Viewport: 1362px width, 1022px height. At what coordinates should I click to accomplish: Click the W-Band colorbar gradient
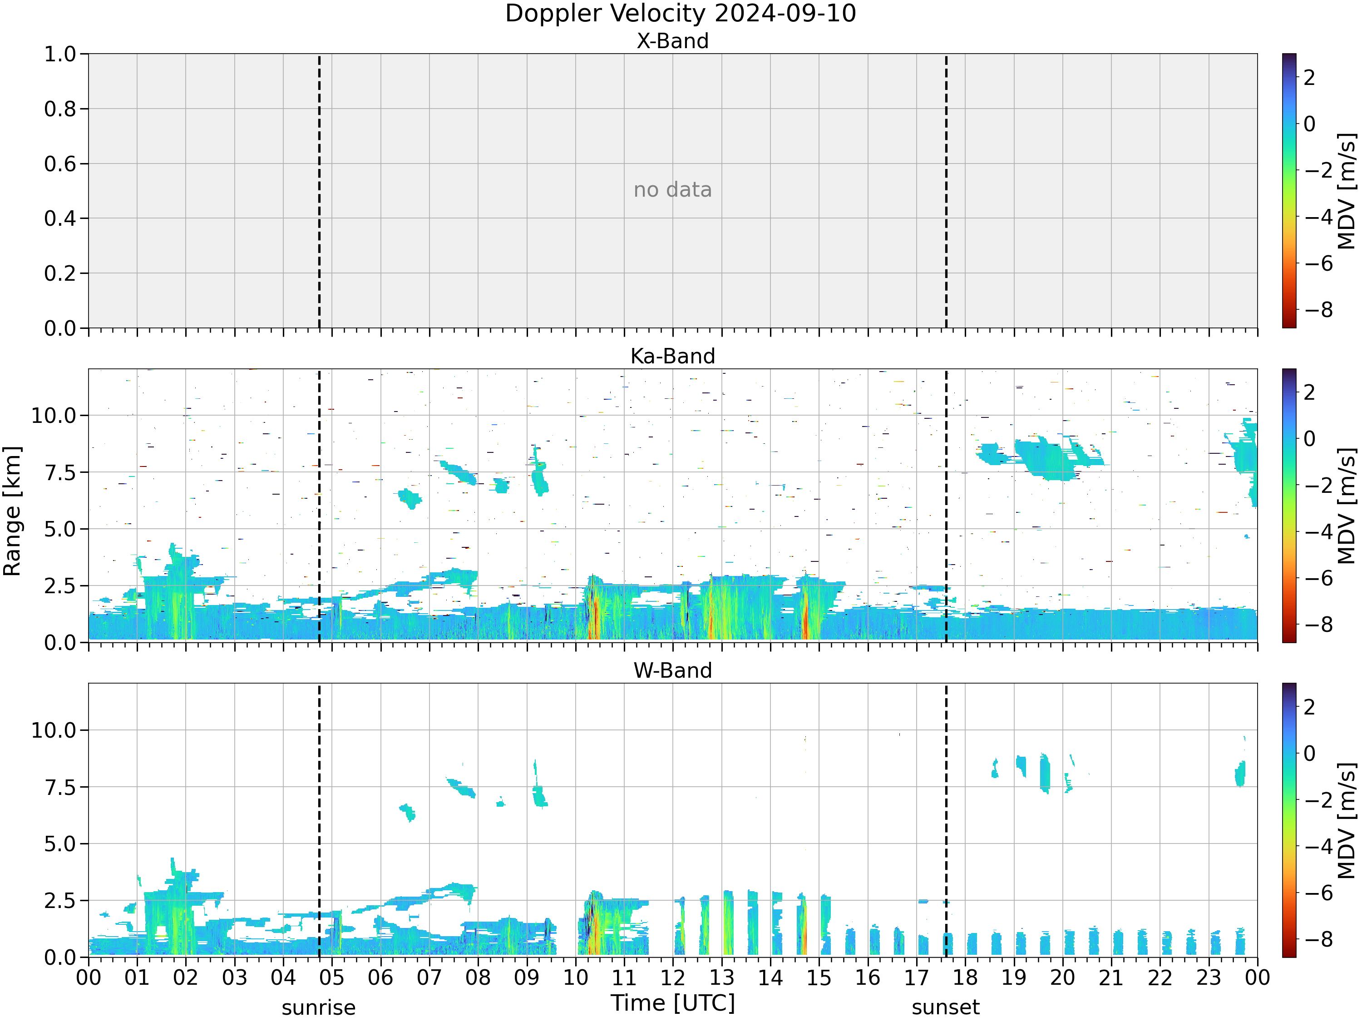click(x=1289, y=820)
